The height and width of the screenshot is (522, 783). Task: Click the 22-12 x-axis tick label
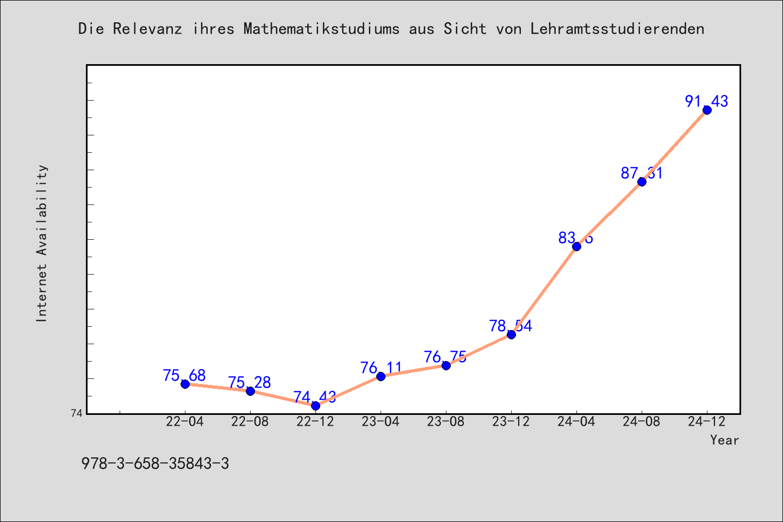(x=315, y=422)
